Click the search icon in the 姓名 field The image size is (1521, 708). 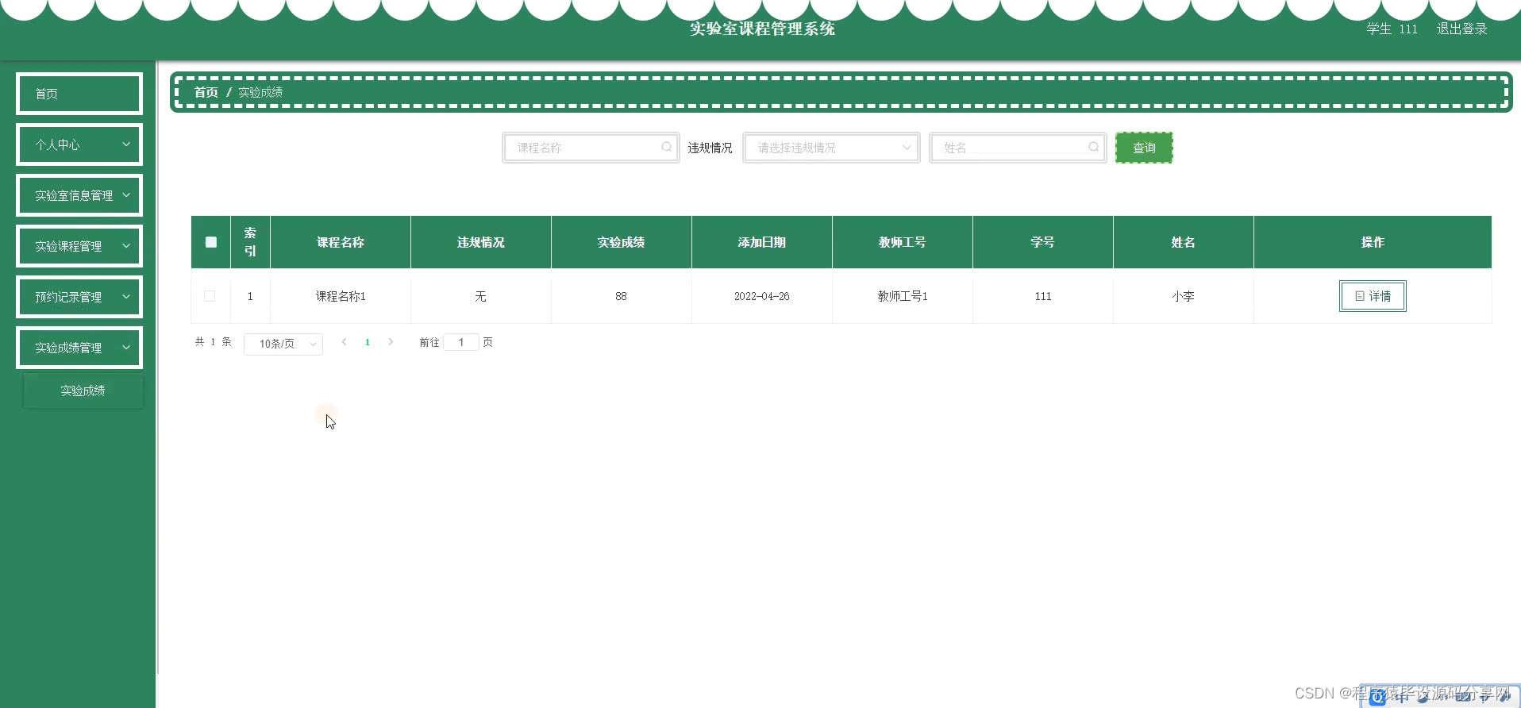pyautogui.click(x=1094, y=147)
